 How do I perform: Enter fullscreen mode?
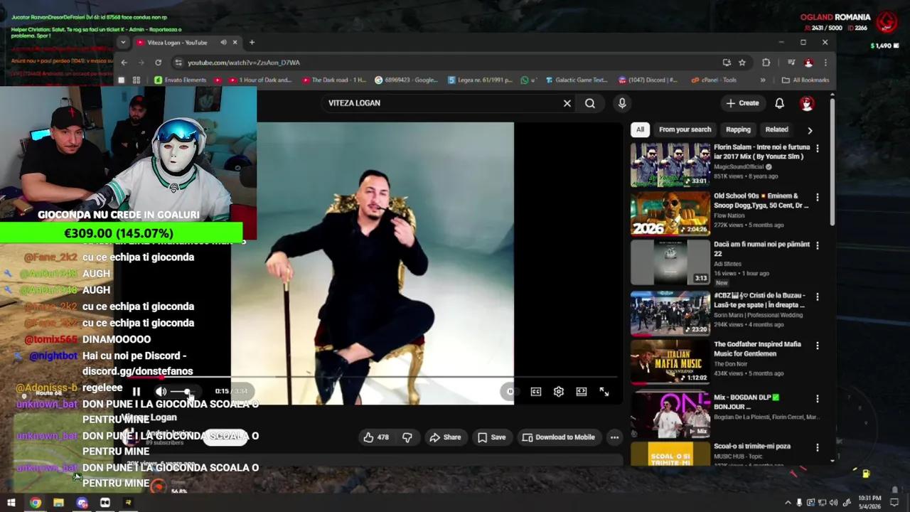(x=604, y=391)
